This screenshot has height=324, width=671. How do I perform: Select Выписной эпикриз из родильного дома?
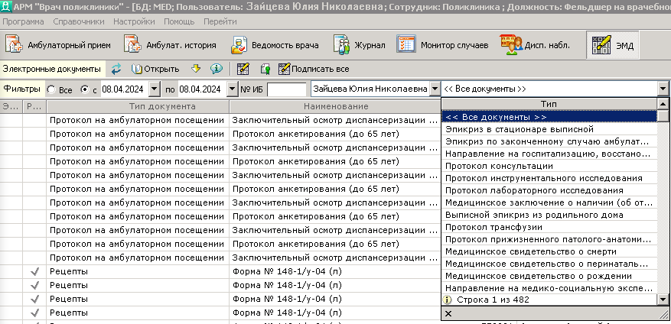tap(549, 215)
